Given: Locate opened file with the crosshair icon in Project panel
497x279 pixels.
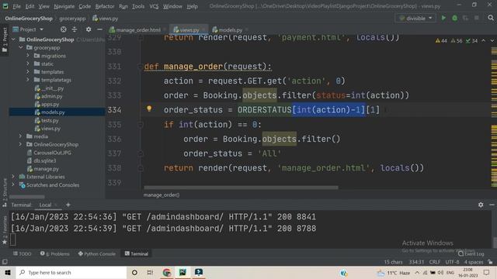Looking at the screenshot, I should 64,29.
